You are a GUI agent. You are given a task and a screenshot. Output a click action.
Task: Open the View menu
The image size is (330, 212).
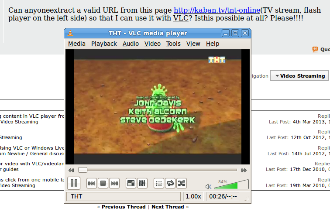(x=193, y=44)
